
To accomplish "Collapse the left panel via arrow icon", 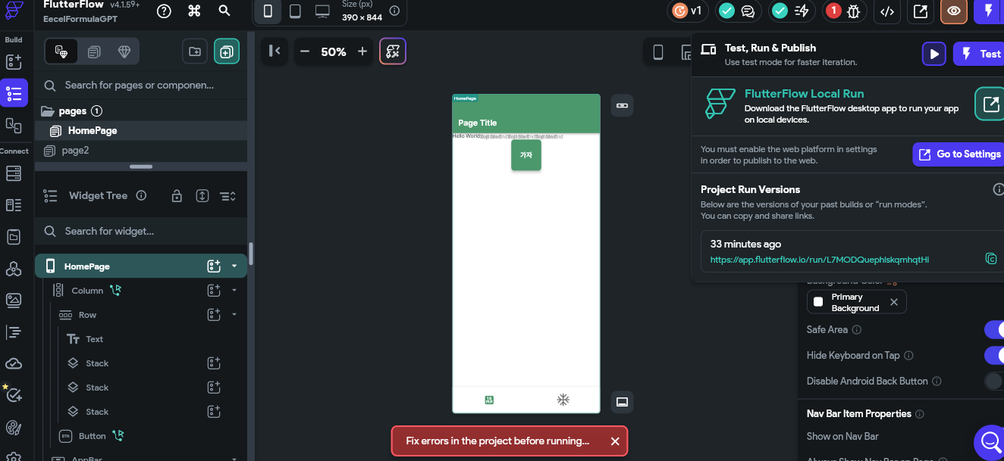I will 275,51.
